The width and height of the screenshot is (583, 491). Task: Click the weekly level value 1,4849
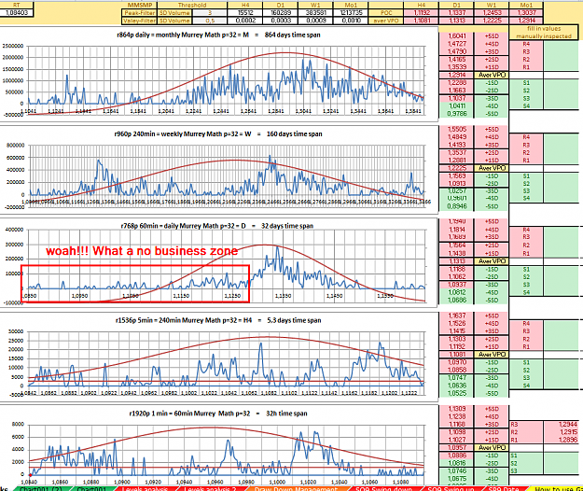pos(456,137)
